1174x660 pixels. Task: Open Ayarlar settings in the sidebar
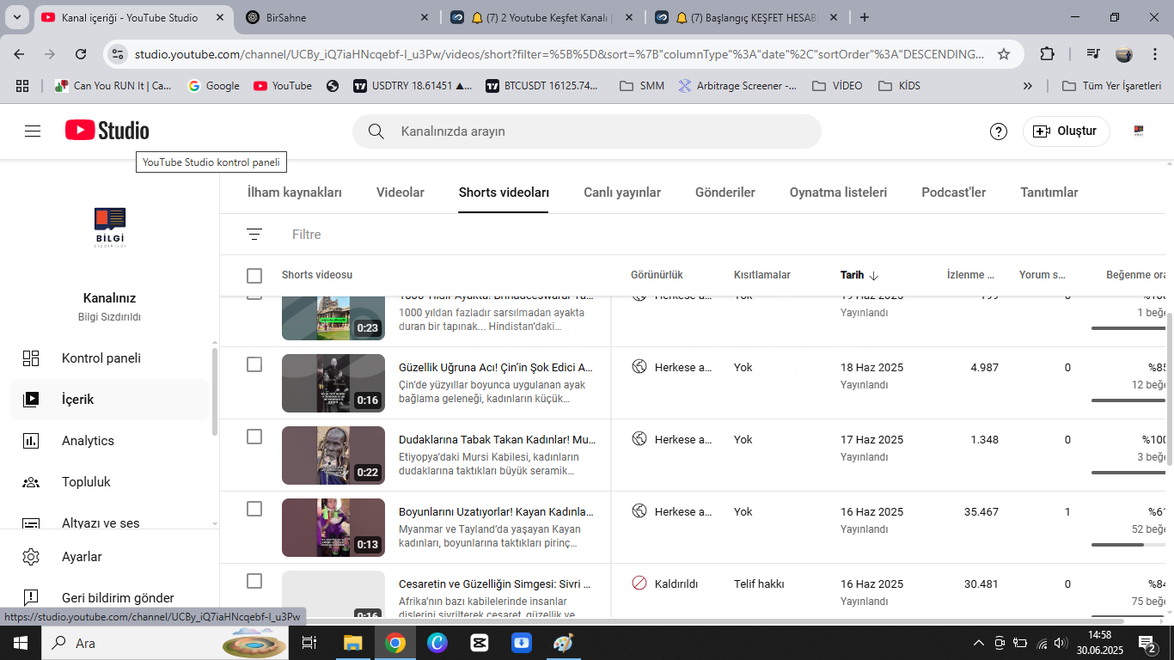pyautogui.click(x=110, y=557)
